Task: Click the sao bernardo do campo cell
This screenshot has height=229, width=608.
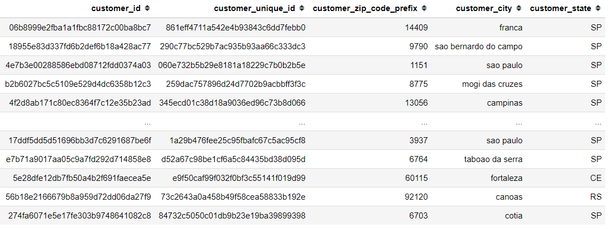Action: click(x=478, y=46)
